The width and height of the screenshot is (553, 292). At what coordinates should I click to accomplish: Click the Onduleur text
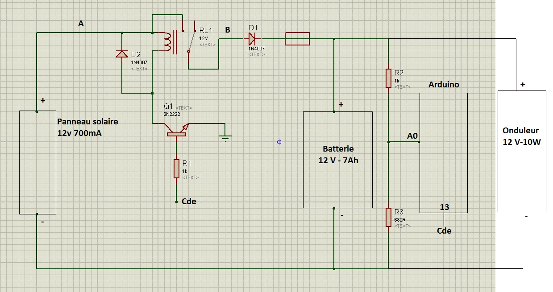[520, 131]
